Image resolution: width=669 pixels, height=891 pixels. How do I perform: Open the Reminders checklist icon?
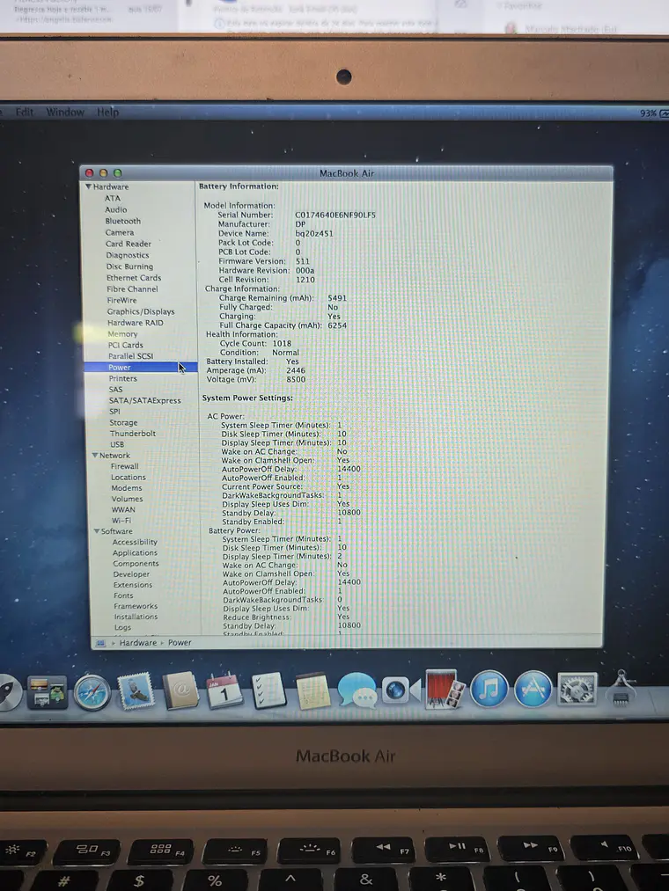point(268,690)
